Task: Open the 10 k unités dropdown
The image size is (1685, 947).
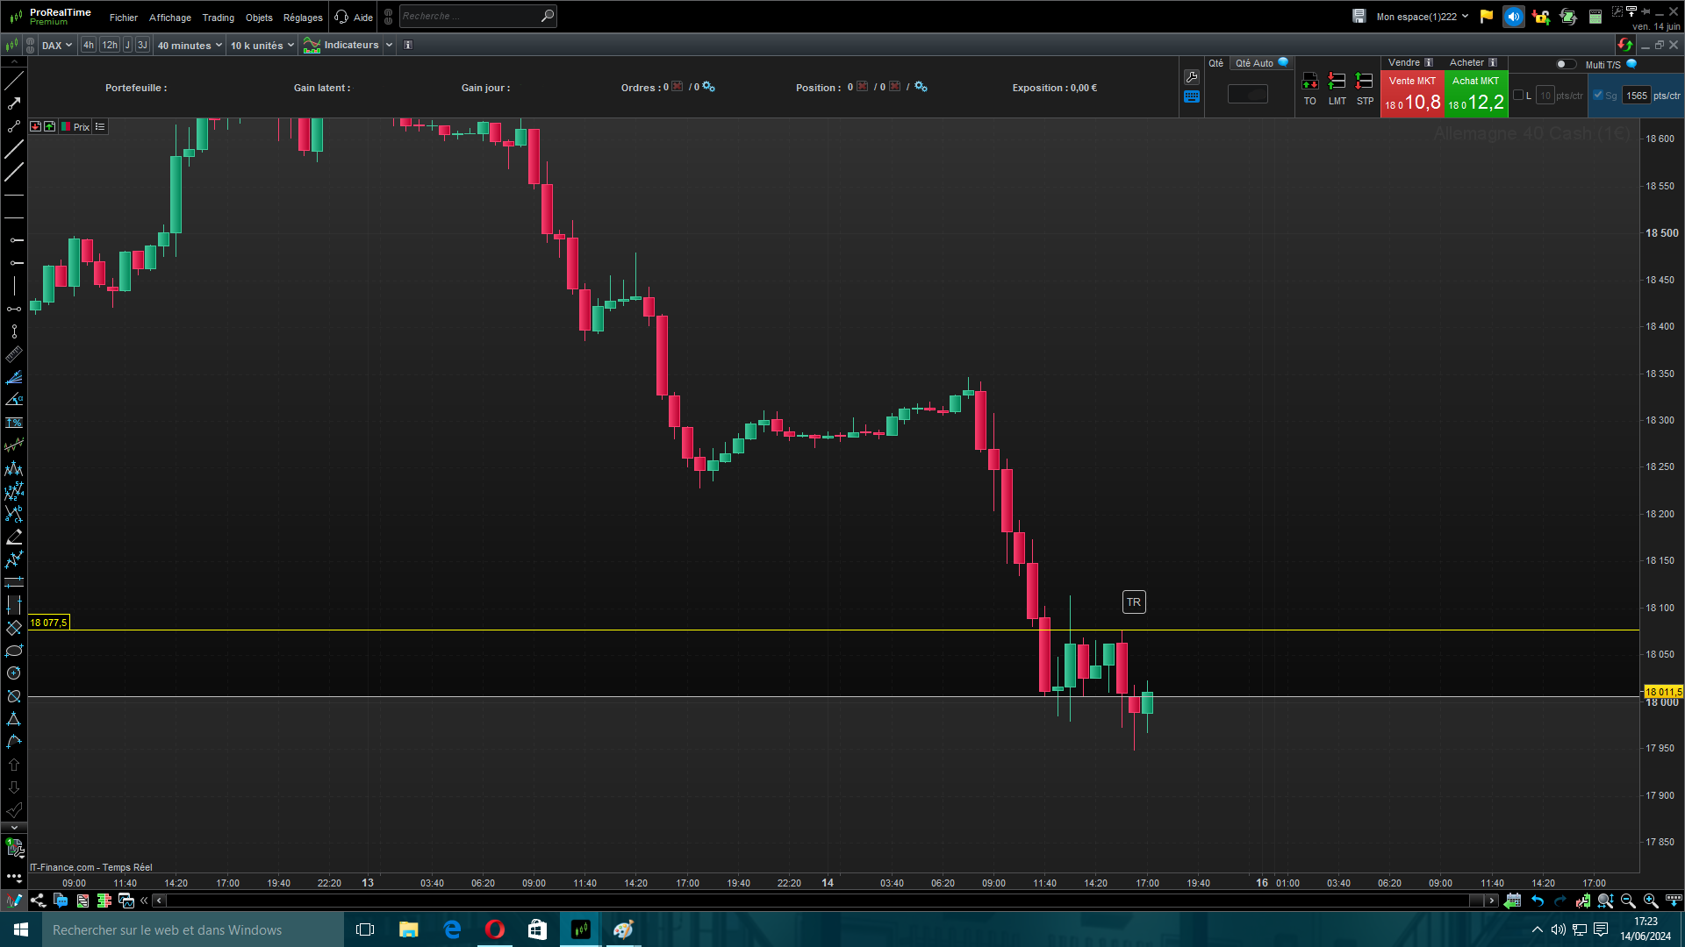Action: 262,46
